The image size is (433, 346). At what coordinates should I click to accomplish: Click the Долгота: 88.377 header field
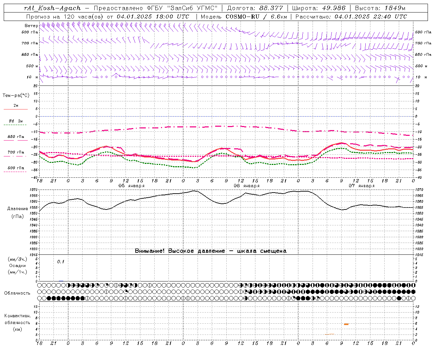[254, 8]
